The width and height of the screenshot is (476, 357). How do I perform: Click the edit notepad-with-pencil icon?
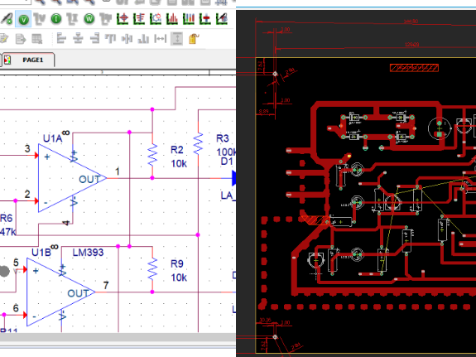3,39
